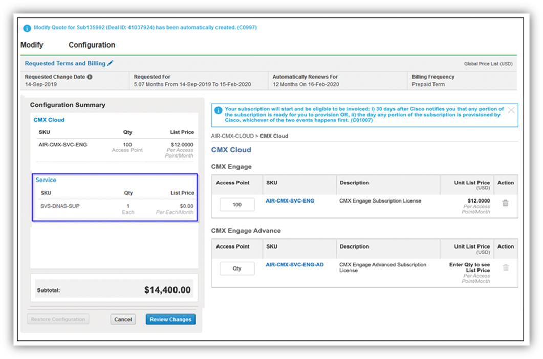The width and height of the screenshot is (543, 359).
Task: Click the Access Point quantity field showing 100
Action: point(237,205)
